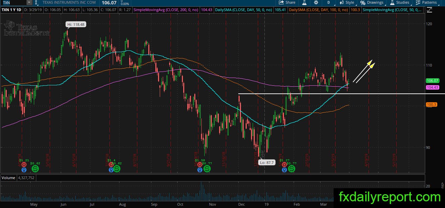Click the O: 106.05 open value in the header
The width and height of the screenshot is (445, 208).
click(52, 10)
